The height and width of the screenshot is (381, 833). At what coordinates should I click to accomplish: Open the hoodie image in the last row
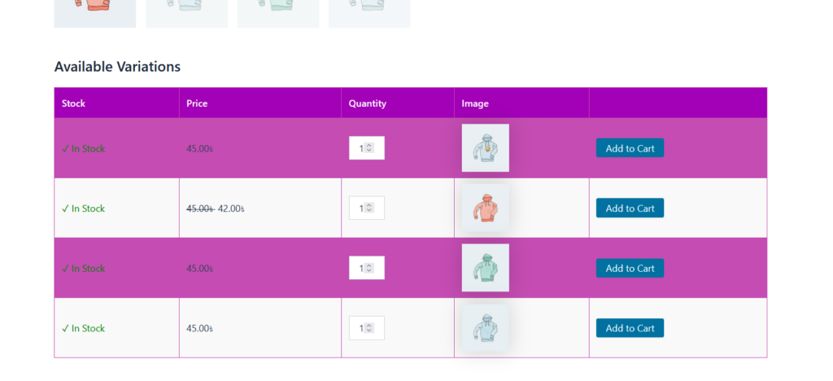pos(485,328)
